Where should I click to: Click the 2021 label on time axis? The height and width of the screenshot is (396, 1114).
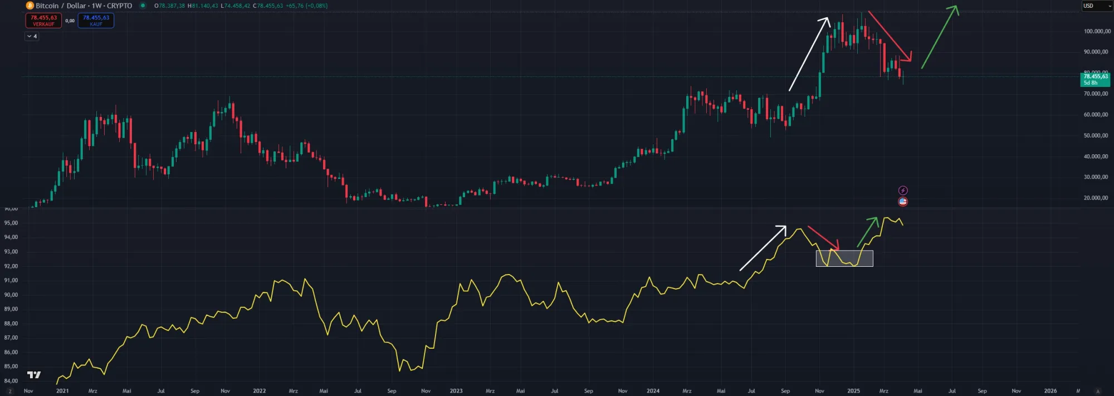click(62, 391)
